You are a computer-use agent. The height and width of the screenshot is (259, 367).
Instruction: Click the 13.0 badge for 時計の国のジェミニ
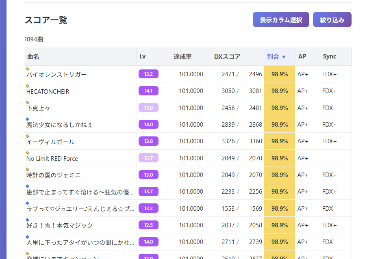(148, 175)
